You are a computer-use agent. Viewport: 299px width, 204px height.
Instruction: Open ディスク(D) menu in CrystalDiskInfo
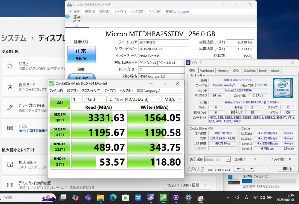click(x=137, y=11)
